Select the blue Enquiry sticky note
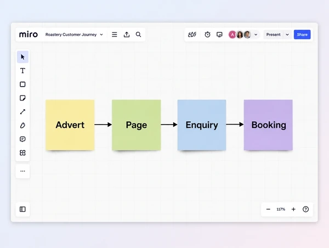The height and width of the screenshot is (248, 329). click(x=202, y=125)
